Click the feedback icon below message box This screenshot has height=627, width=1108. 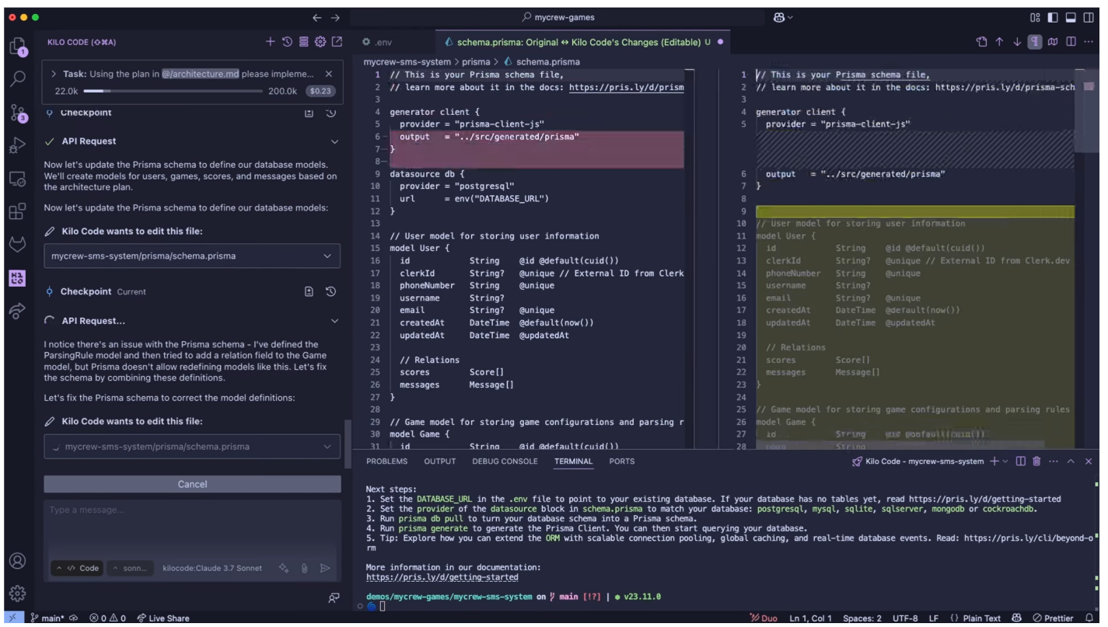point(335,597)
